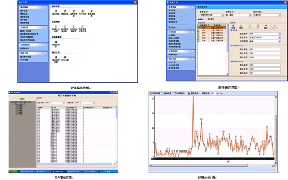Expand the 房间名称 combo box
Image resolution: width=288 pixels, height=180 pixels.
click(280, 15)
